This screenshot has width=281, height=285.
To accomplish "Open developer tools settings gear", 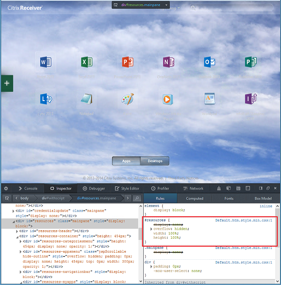I will 7,188.
